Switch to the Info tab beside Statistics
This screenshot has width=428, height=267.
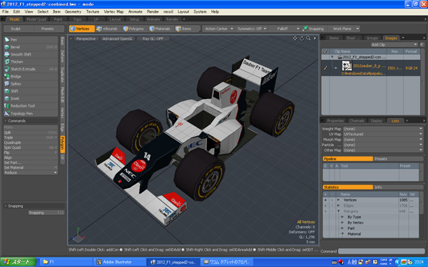pyautogui.click(x=398, y=187)
